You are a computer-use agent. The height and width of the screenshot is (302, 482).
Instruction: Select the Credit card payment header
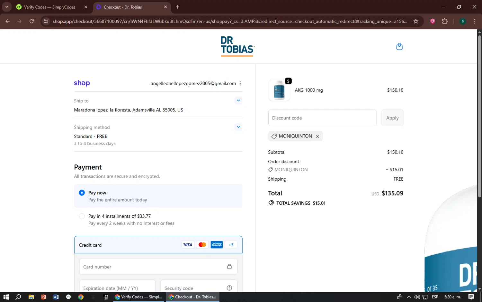158,245
